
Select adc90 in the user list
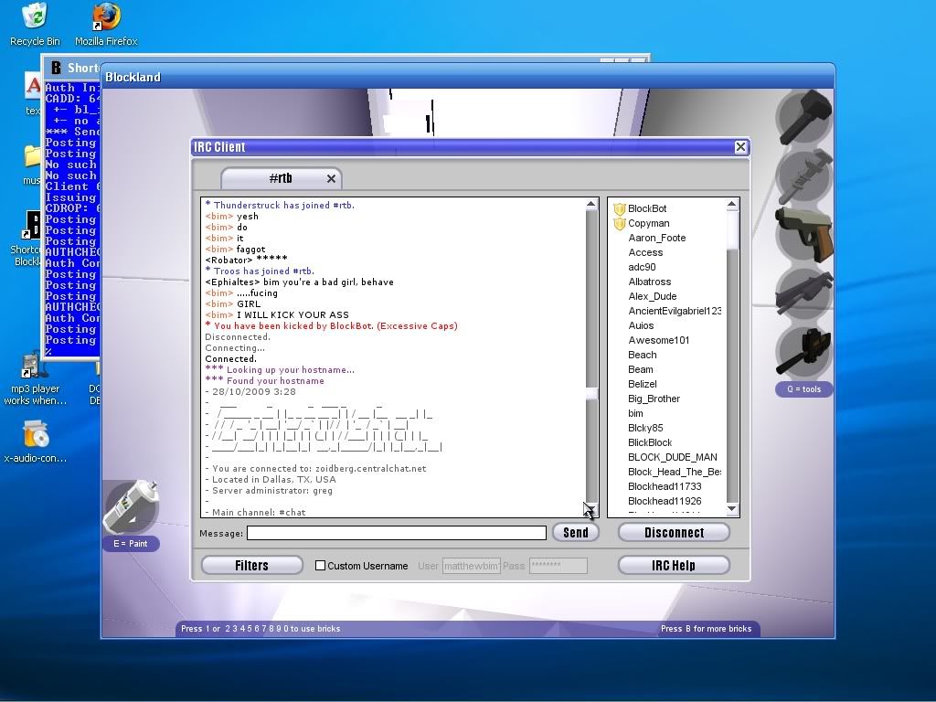[x=642, y=268]
